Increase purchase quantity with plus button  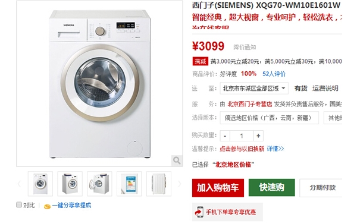point(258,135)
